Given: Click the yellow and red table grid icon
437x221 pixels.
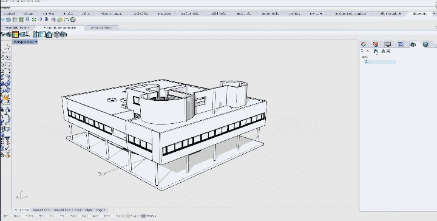Looking at the screenshot, I should 15,34.
